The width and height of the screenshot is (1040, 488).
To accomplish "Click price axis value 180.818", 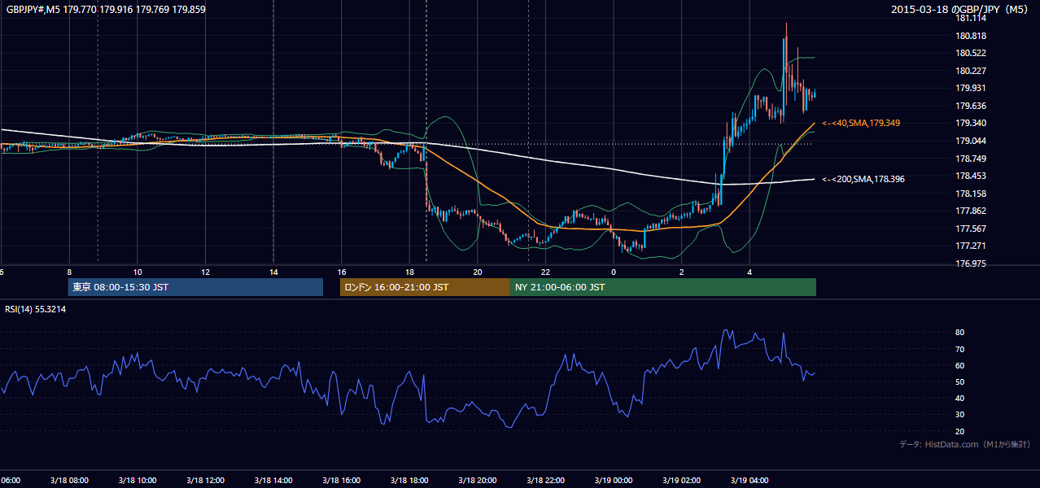I will pos(972,36).
